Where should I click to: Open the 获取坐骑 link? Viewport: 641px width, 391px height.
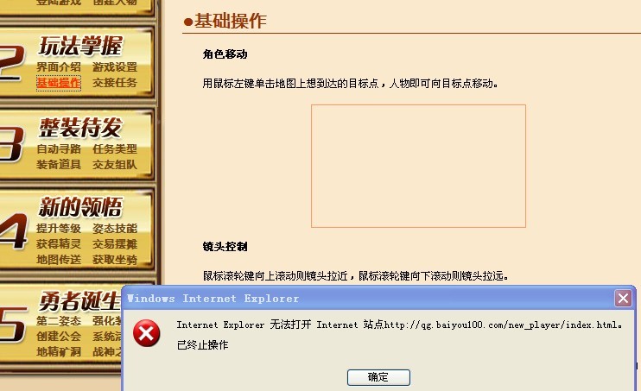[x=115, y=260]
